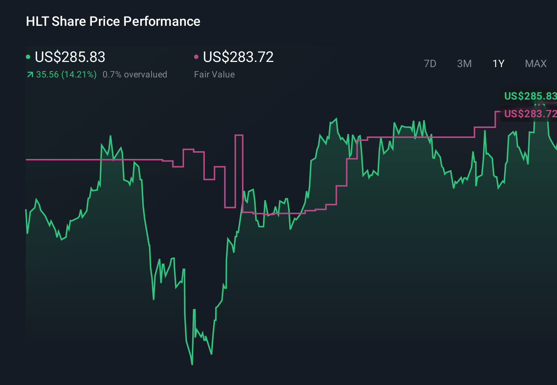Click the US$285.83 current price heading
The width and height of the screenshot is (557, 385).
coord(70,57)
